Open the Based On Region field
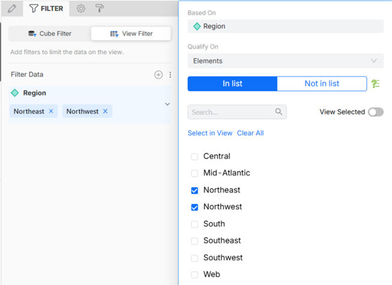The height and width of the screenshot is (285, 392). coord(285,26)
